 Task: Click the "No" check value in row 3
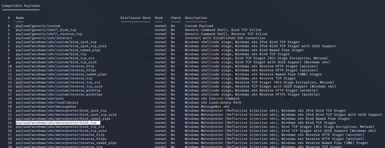pos(173,38)
